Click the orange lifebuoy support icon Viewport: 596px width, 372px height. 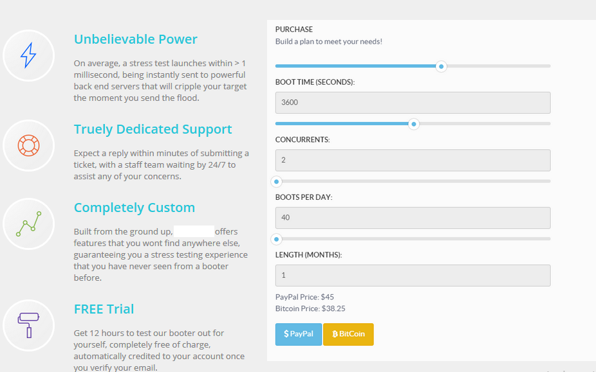(28, 145)
